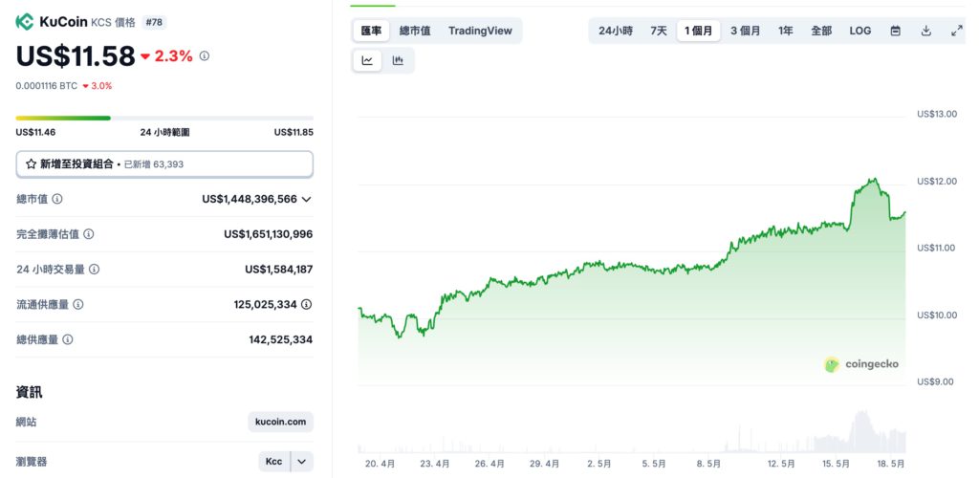Click info icon next to 完全攤薄估值
This screenshot has height=478, width=979.
89,234
